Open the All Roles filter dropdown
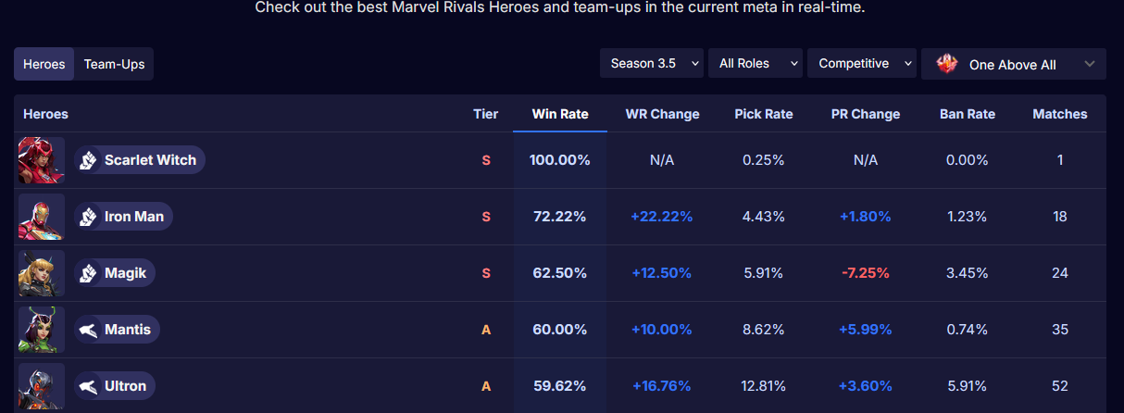 coord(756,64)
